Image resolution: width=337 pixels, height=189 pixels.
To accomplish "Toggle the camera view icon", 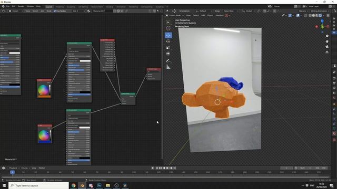I will click(x=327, y=47).
